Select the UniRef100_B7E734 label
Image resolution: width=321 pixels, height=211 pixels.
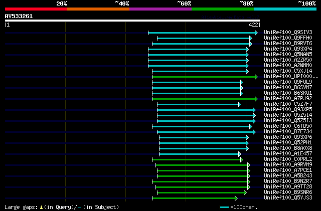(288, 132)
